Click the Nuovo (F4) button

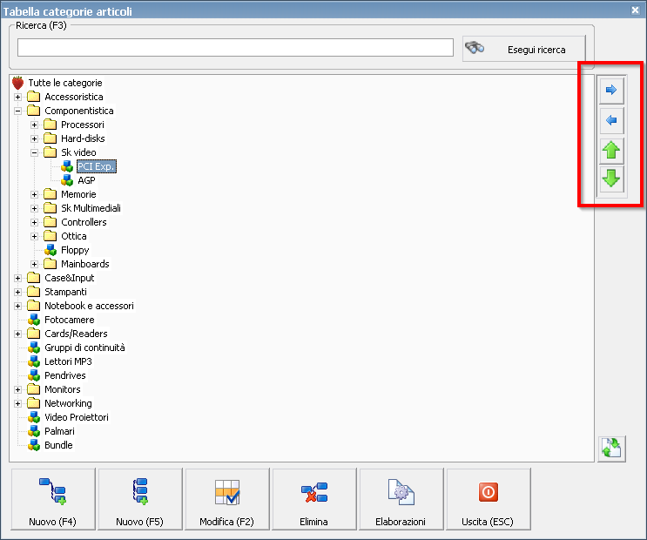(53, 499)
